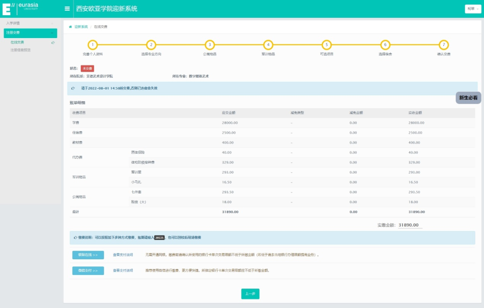484x308 pixels.
Task: Select step 3 circle 公寓物品
Action: tap(209, 45)
